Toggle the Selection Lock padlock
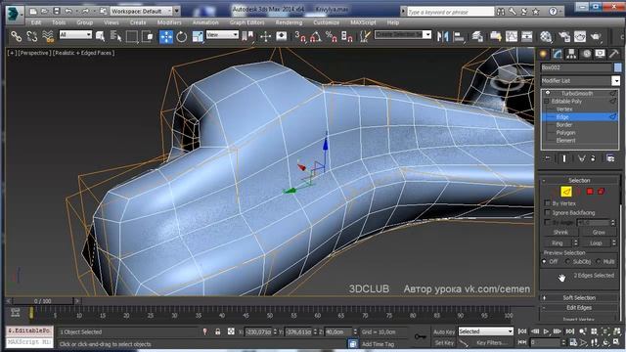626x352 pixels. [x=217, y=331]
